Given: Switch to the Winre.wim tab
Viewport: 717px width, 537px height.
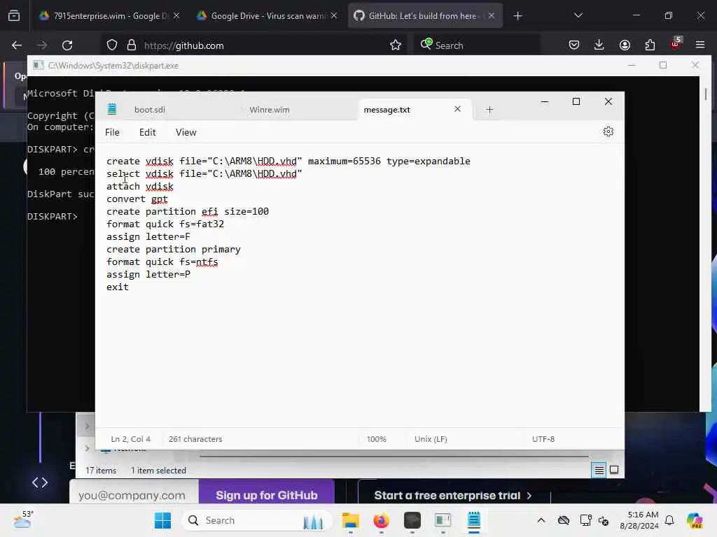Looking at the screenshot, I should pyautogui.click(x=270, y=110).
